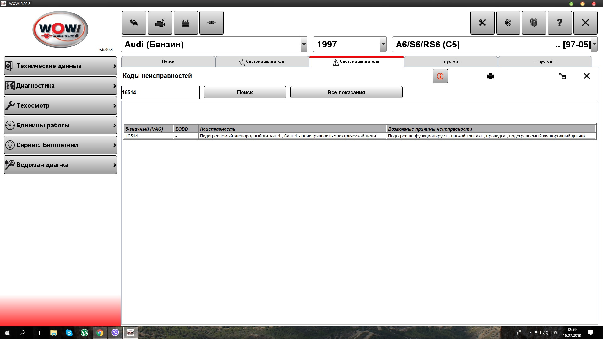Screen dimensions: 603x339
Task: Click the Неисправность column header
Action: coord(292,129)
